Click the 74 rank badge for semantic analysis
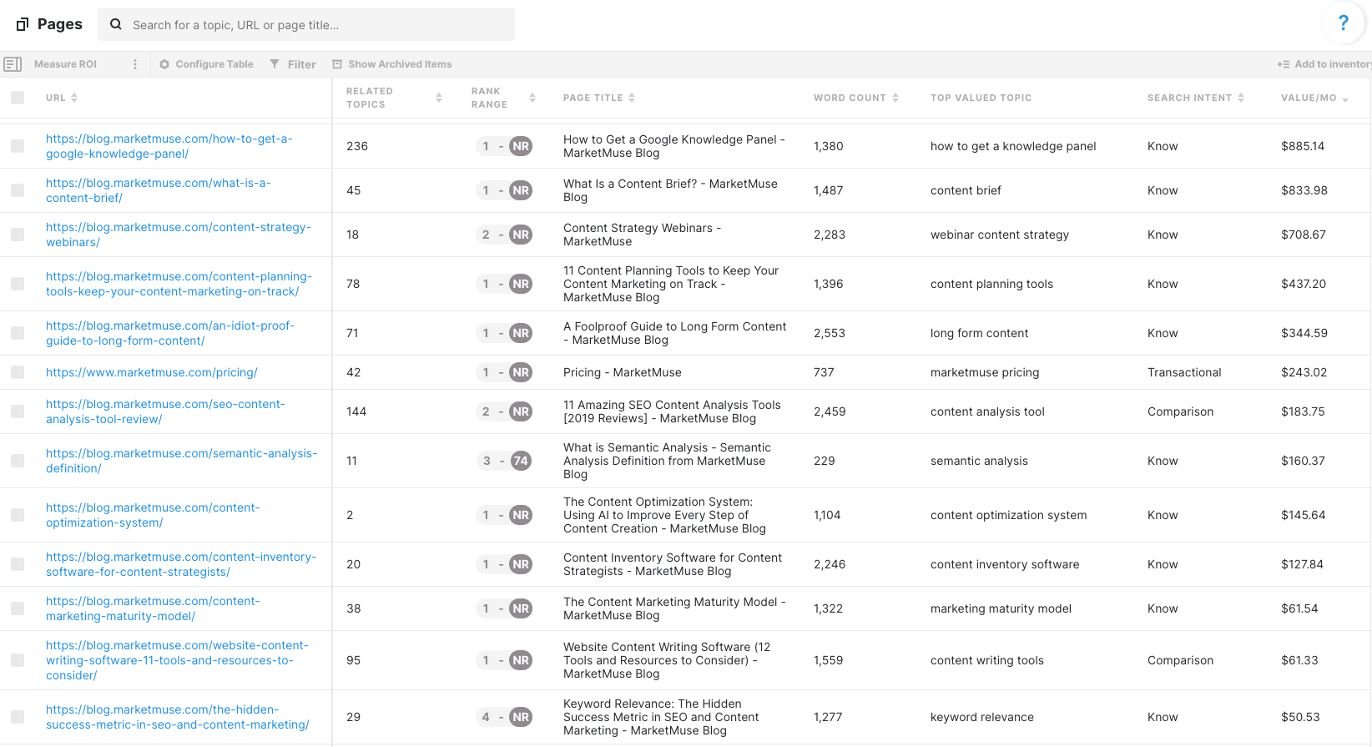 pos(521,461)
